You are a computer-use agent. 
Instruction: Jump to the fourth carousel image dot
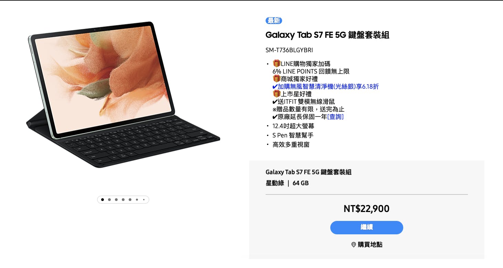123,200
